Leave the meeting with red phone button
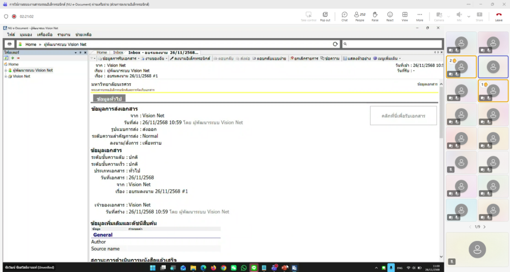The width and height of the screenshot is (510, 272). (x=499, y=16)
